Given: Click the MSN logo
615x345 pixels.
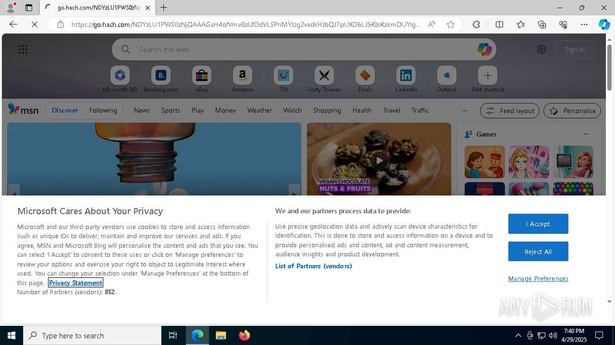Looking at the screenshot, I should [23, 110].
